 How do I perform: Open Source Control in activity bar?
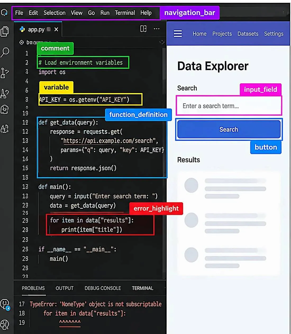pyautogui.click(x=5, y=73)
